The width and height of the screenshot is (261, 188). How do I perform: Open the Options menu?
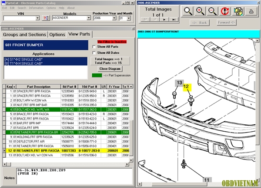coord(51,8)
